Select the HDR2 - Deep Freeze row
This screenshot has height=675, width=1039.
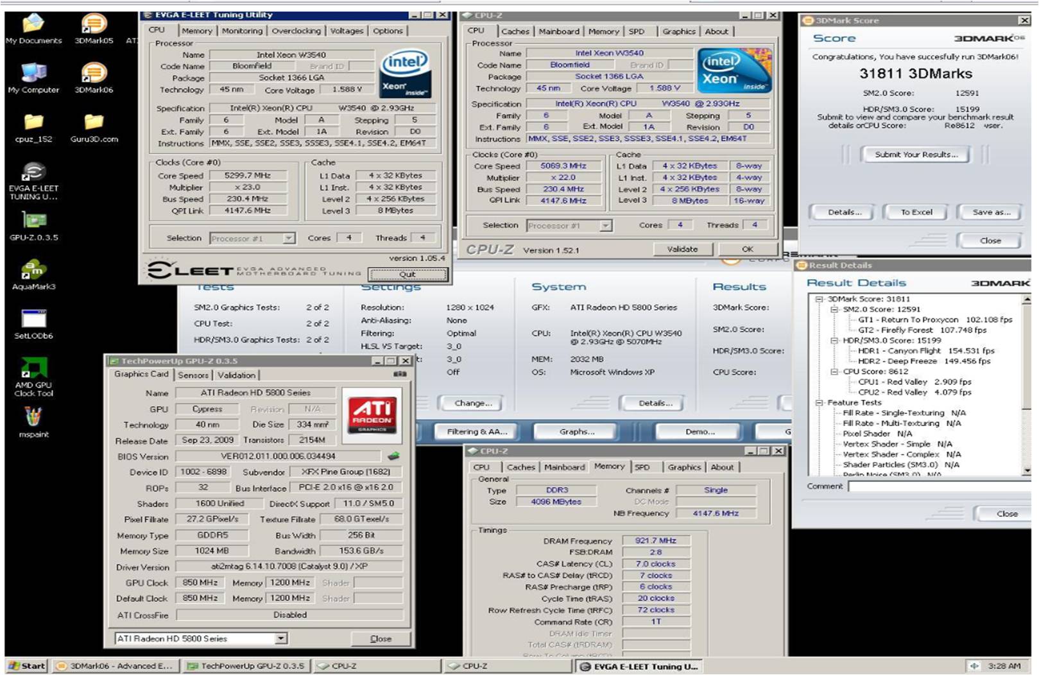pyautogui.click(x=924, y=361)
